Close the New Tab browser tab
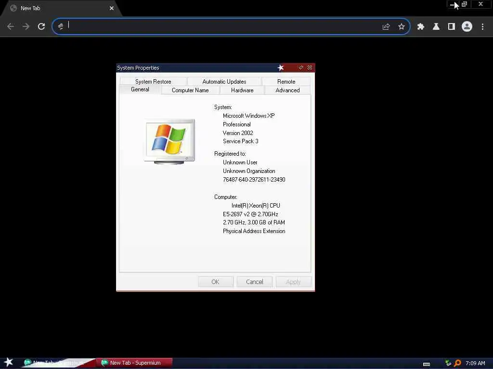 112,8
